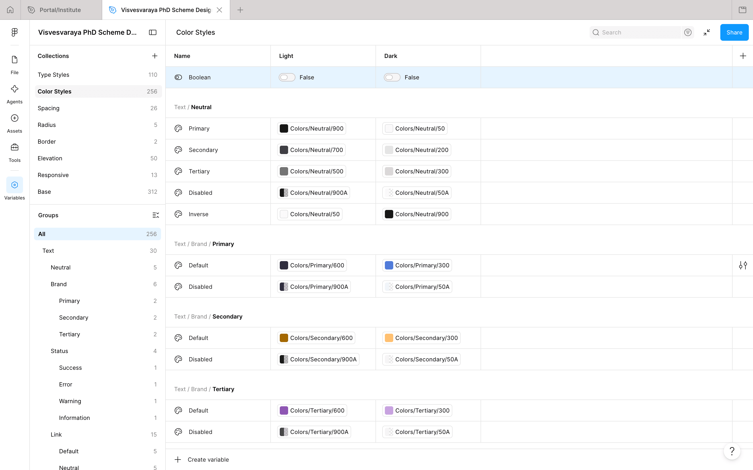Click the Share button
Screen dimensions: 753x470
734,32
